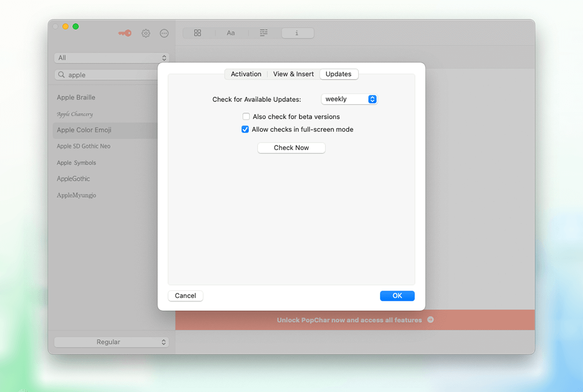Viewport: 583px width, 392px height.
Task: Open the View & Insert tab
Action: pos(293,74)
